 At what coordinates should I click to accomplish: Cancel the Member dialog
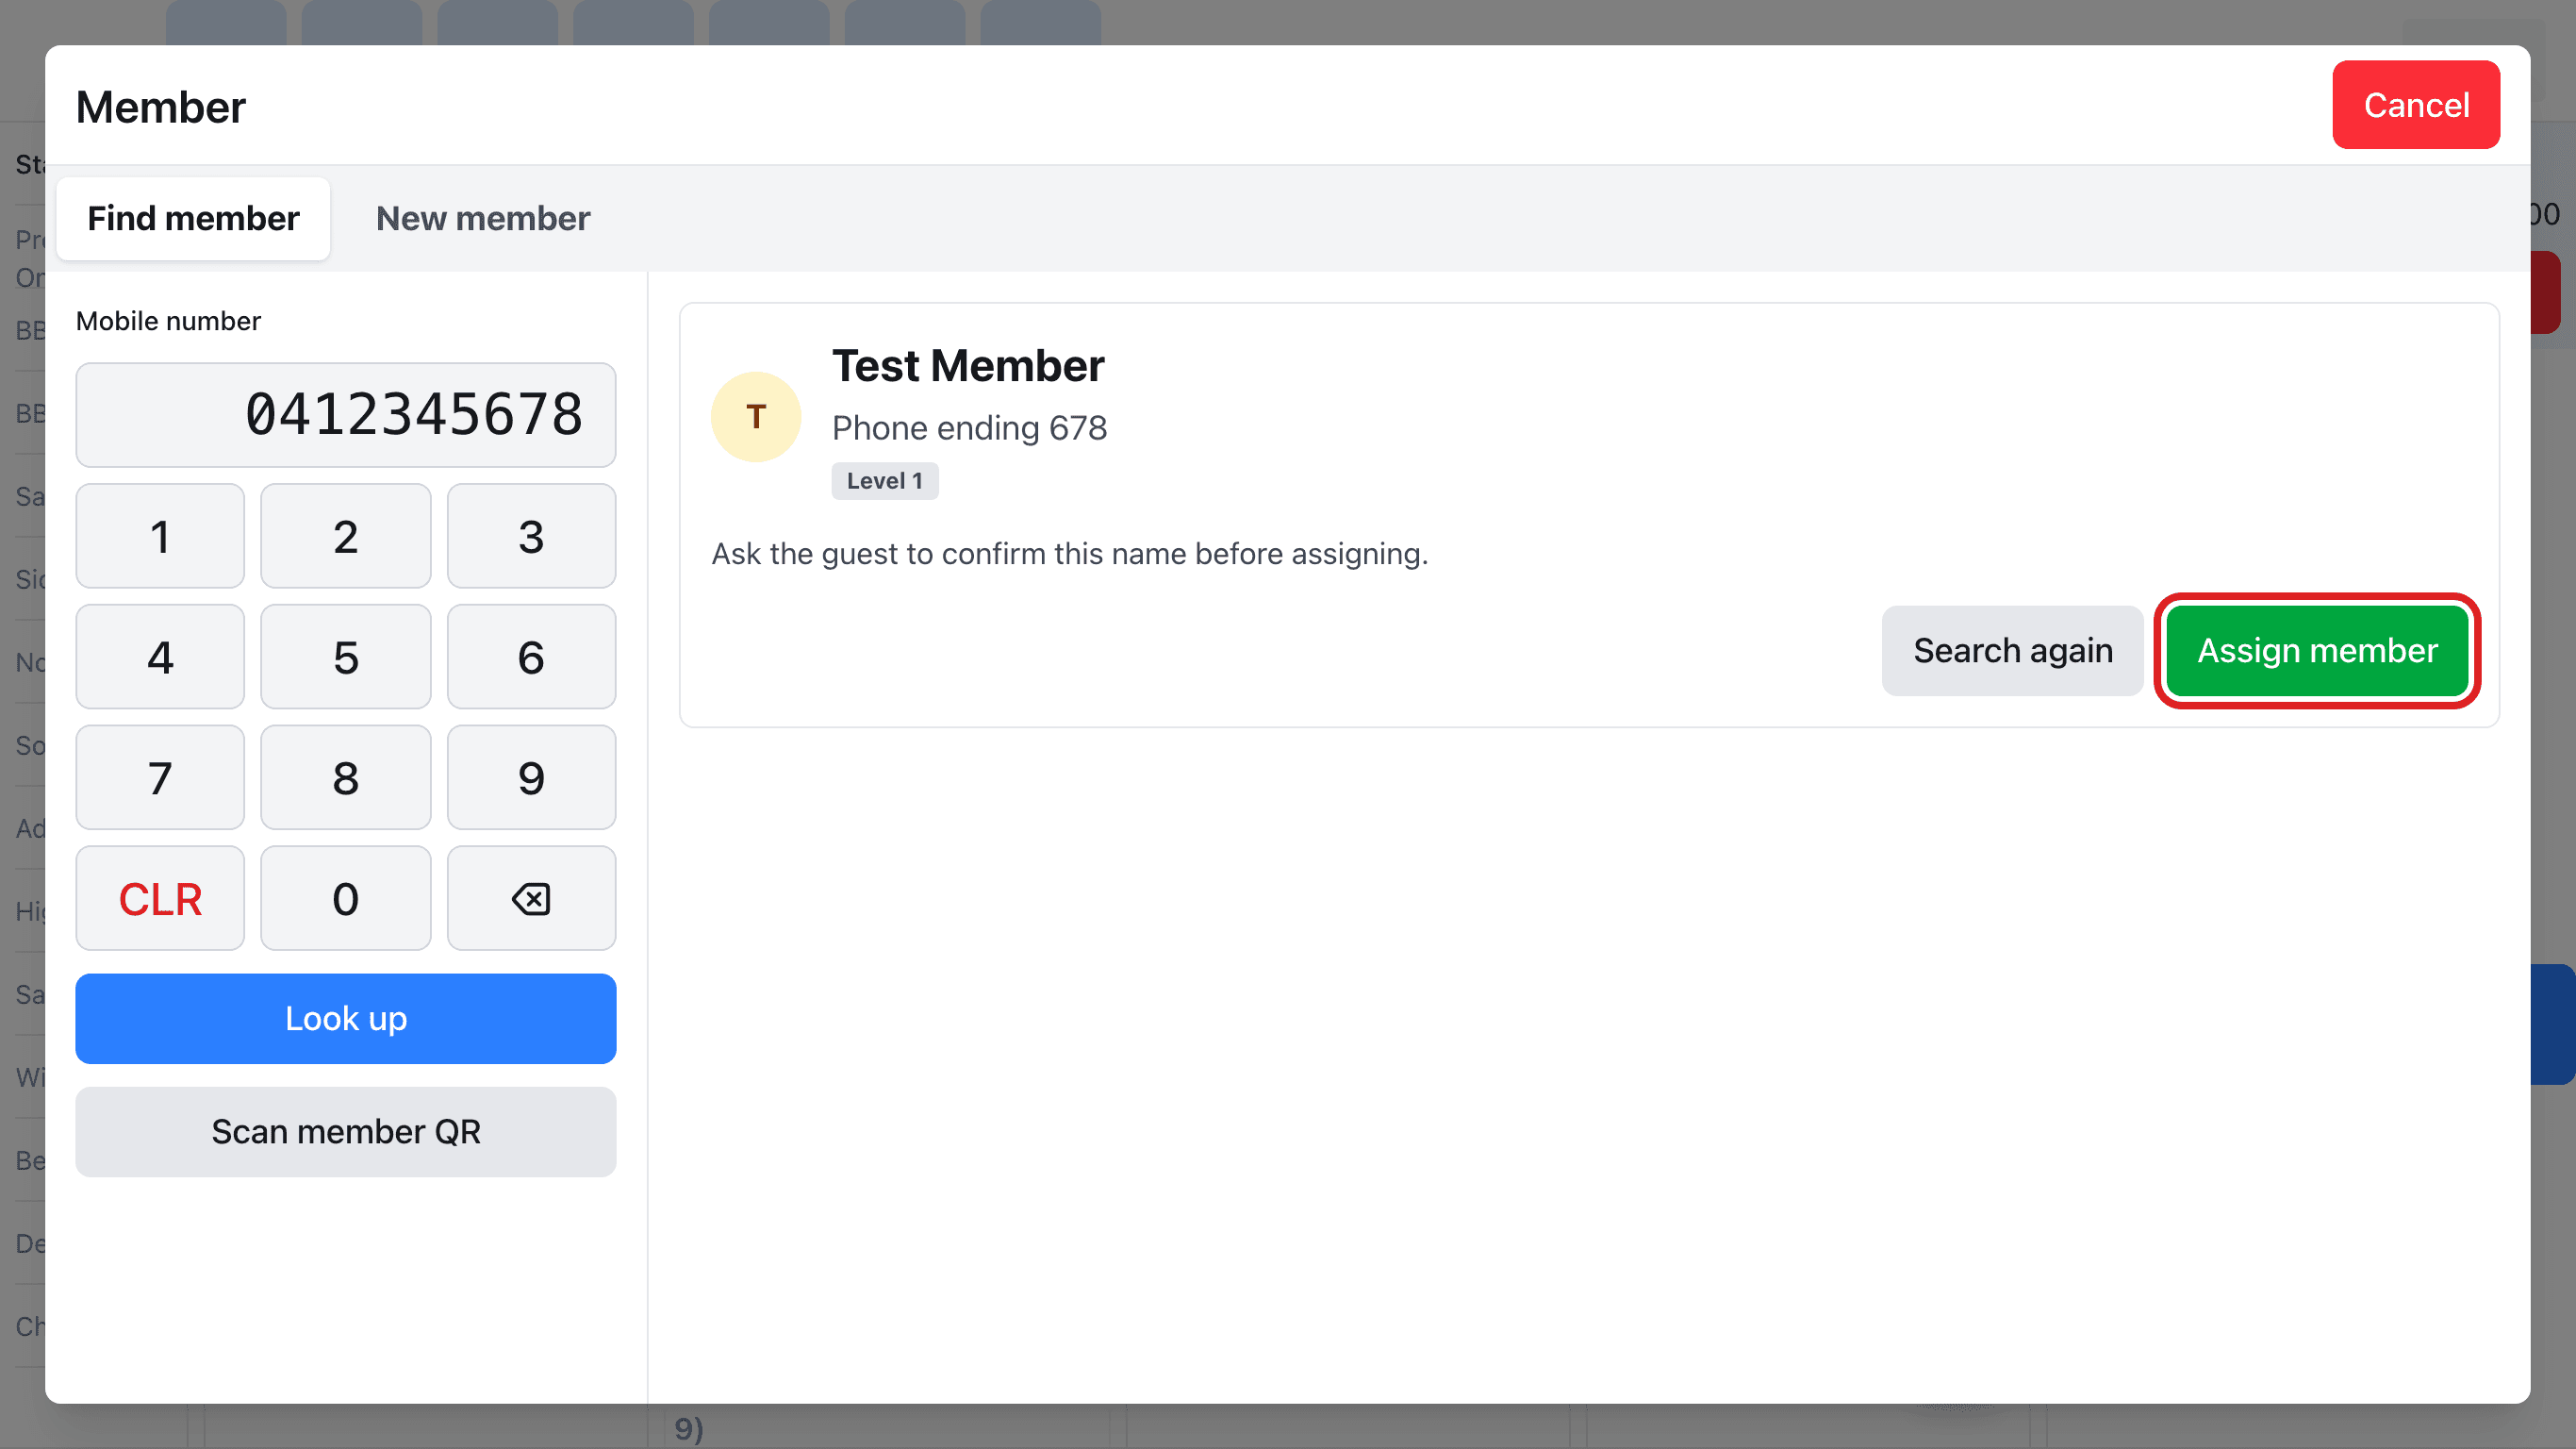(x=2415, y=105)
